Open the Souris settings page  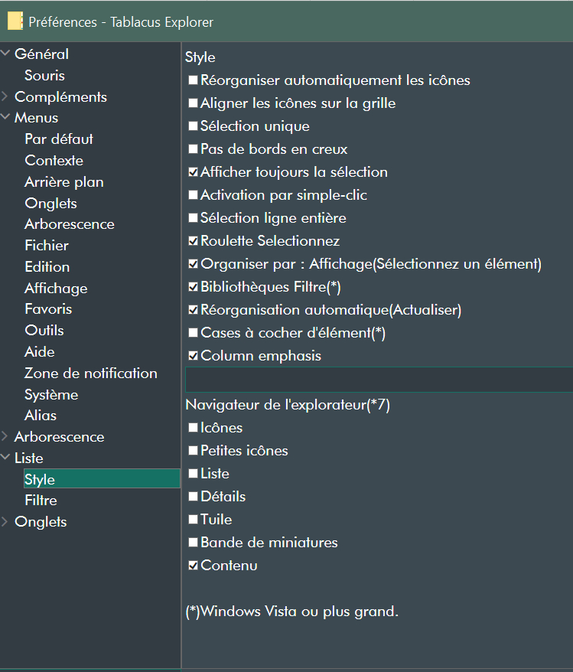click(45, 75)
